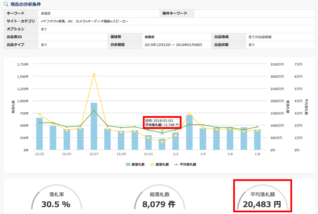Click the 価格帯 value field
The width and height of the screenshot is (318, 214).
click(x=149, y=37)
